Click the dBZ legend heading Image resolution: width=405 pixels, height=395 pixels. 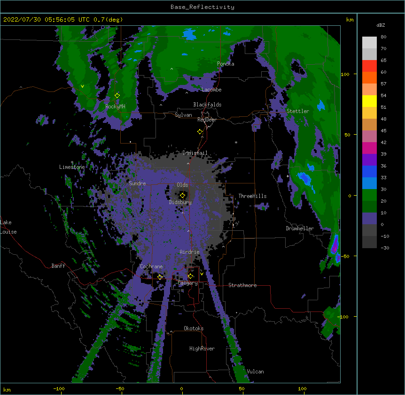pyautogui.click(x=381, y=25)
